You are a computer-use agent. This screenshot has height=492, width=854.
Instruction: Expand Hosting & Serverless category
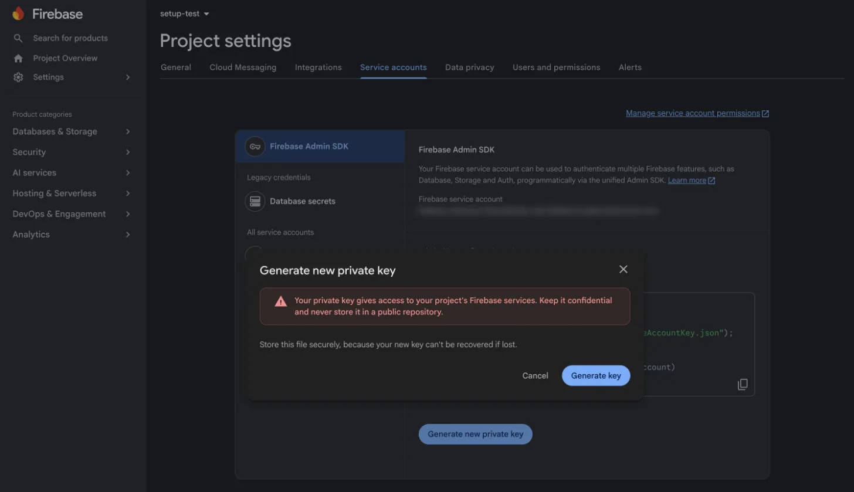point(128,194)
